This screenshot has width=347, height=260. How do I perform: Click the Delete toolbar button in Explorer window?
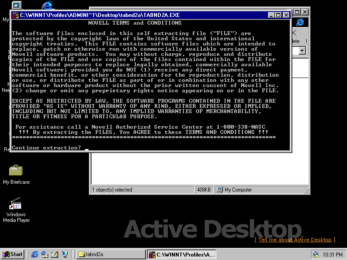point(296,37)
